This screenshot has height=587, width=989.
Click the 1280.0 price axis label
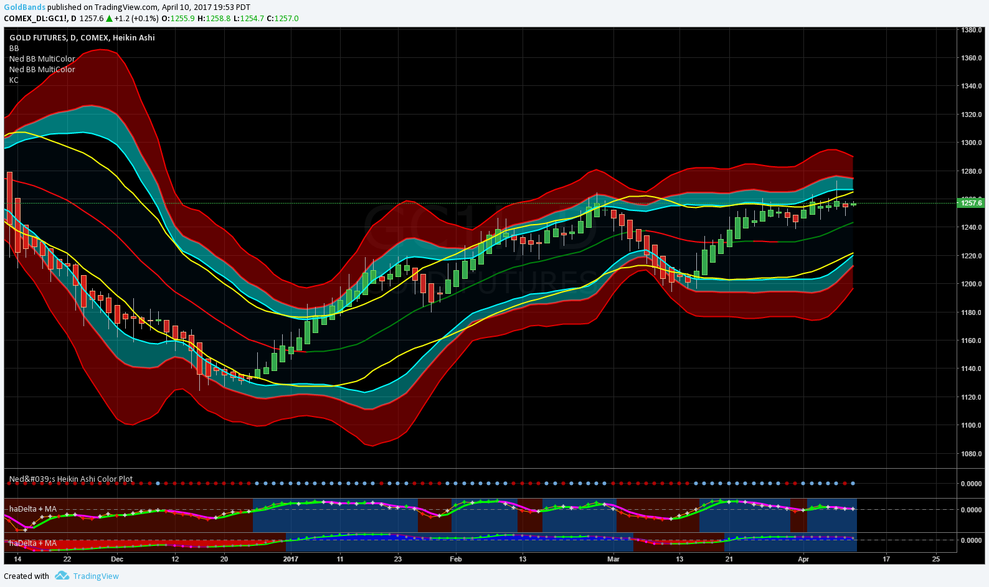[x=972, y=171]
